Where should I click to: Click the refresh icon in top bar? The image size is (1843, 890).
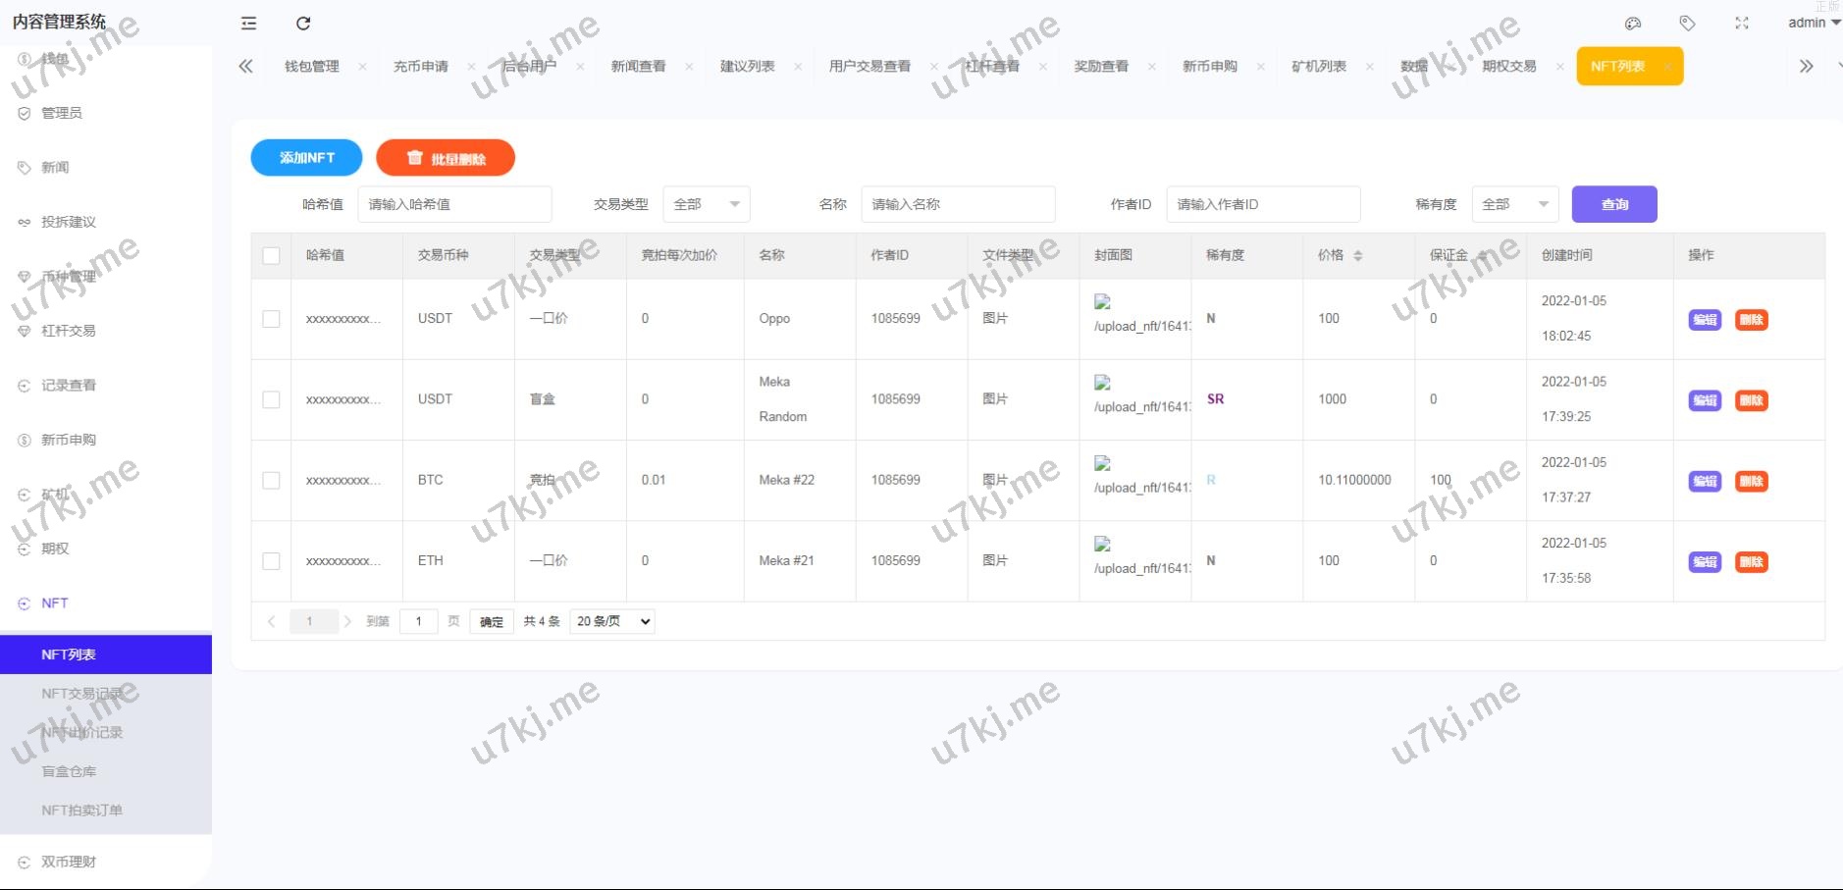(x=303, y=24)
